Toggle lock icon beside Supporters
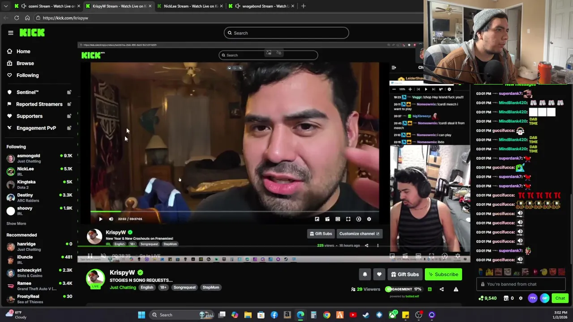 point(69,116)
